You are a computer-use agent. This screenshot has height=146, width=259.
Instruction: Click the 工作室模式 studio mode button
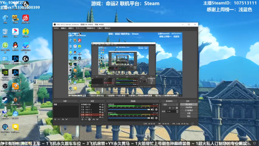[189, 110]
